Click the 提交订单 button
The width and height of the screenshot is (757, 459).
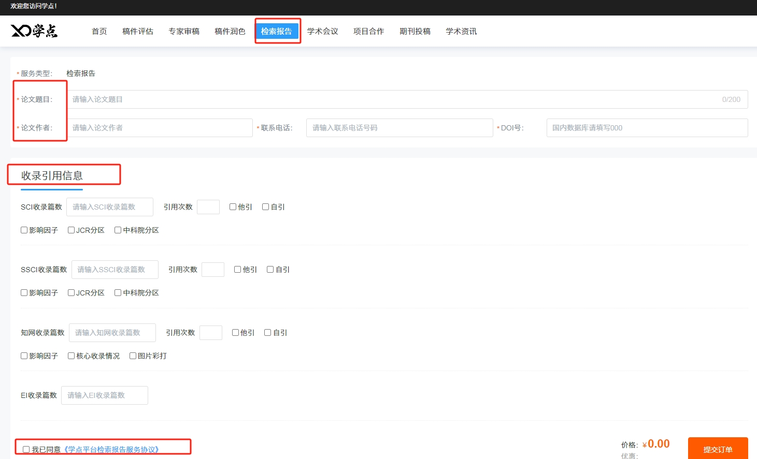point(718,449)
